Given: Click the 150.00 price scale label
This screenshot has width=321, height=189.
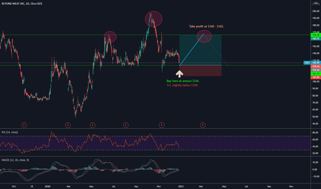Looking at the screenshot, I should [316, 46].
